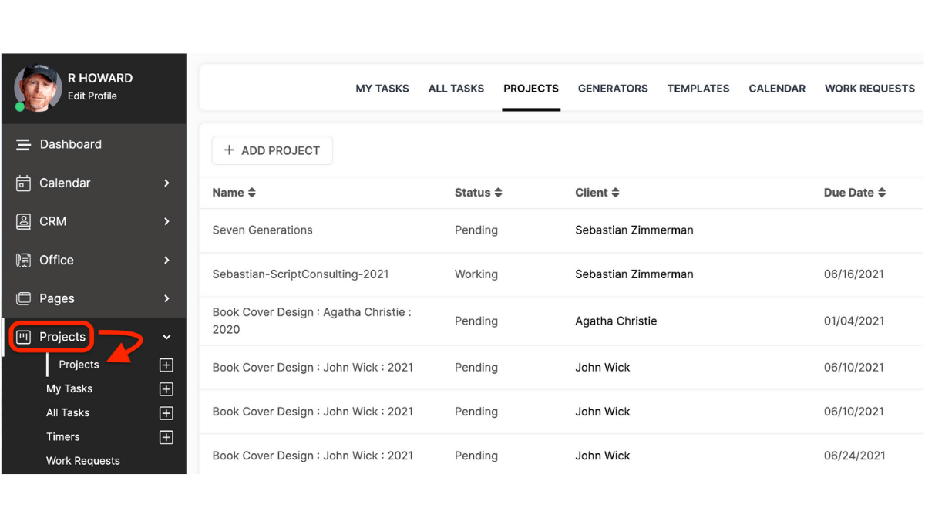Expand the CRM section in the sidebar

coord(166,221)
